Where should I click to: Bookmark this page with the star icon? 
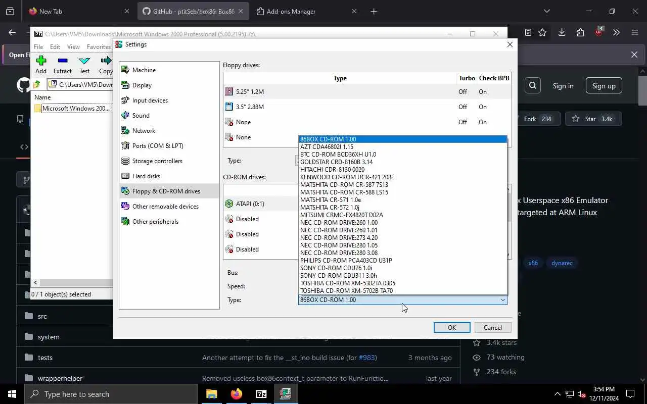[542, 32]
